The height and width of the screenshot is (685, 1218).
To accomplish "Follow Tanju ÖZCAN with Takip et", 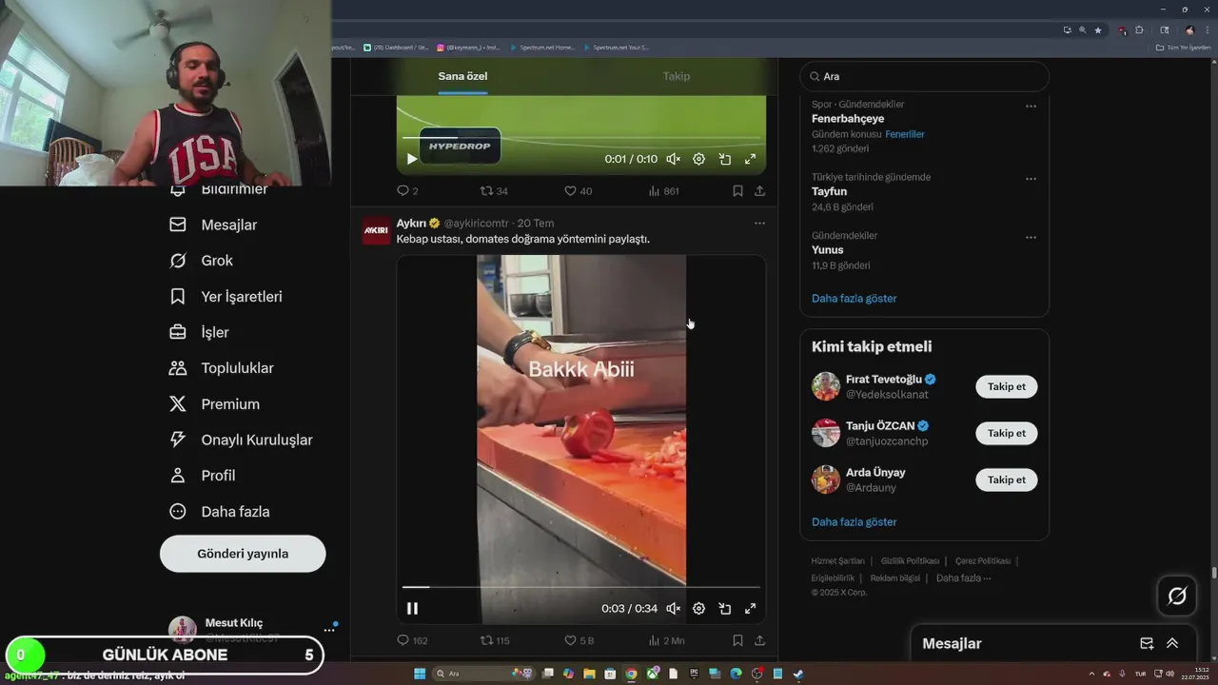I will pyautogui.click(x=1007, y=434).
